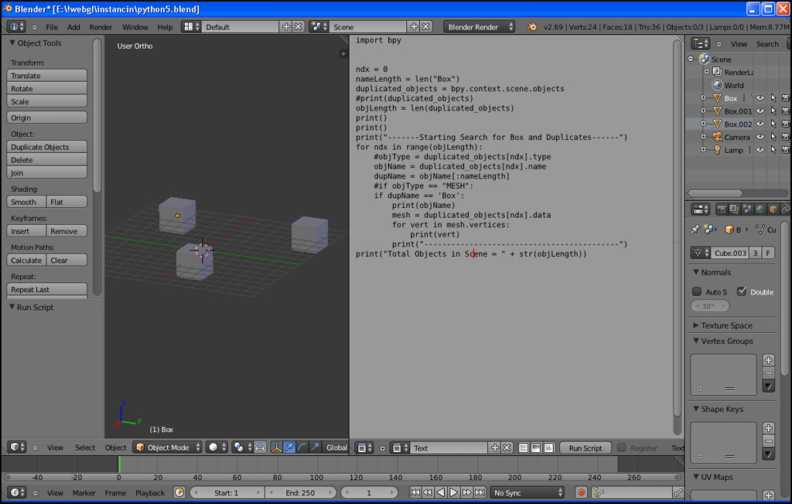Delete the Default screen layout
The width and height of the screenshot is (792, 504).
click(299, 27)
